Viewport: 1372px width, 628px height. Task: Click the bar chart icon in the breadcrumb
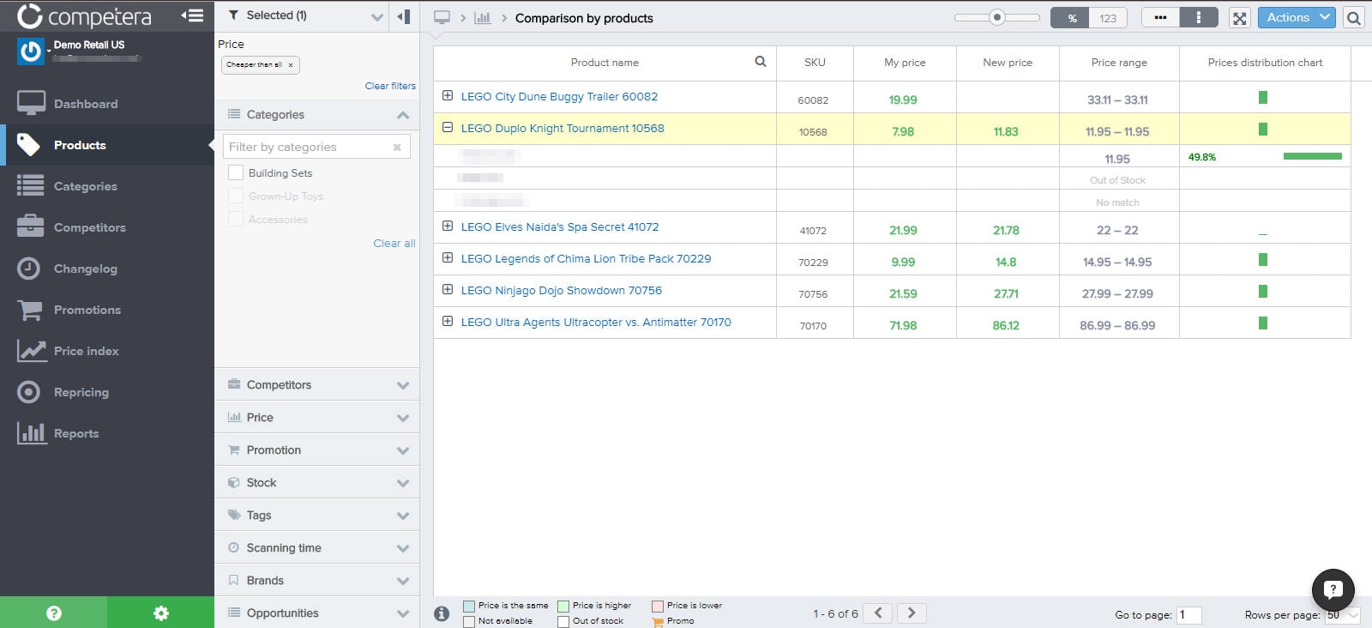pyautogui.click(x=483, y=17)
